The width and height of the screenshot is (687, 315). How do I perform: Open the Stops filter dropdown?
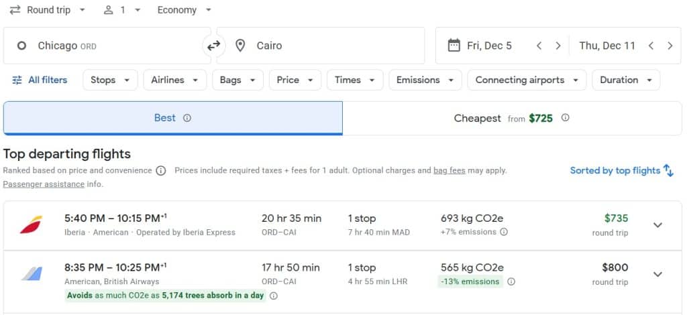click(111, 80)
